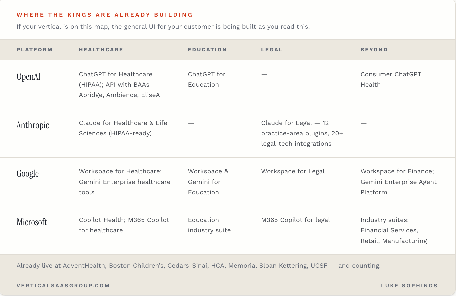This screenshot has width=456, height=296.
Task: Click the LUKE SOPHINOS author name
Action: pos(409,286)
